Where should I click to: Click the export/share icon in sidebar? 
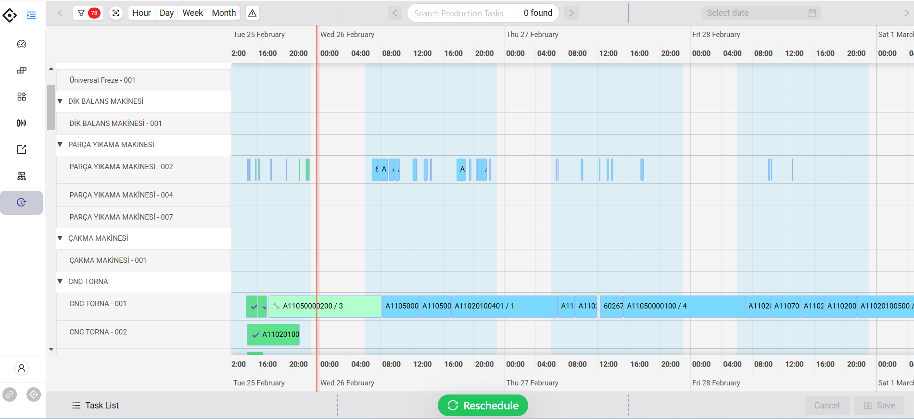pyautogui.click(x=22, y=149)
